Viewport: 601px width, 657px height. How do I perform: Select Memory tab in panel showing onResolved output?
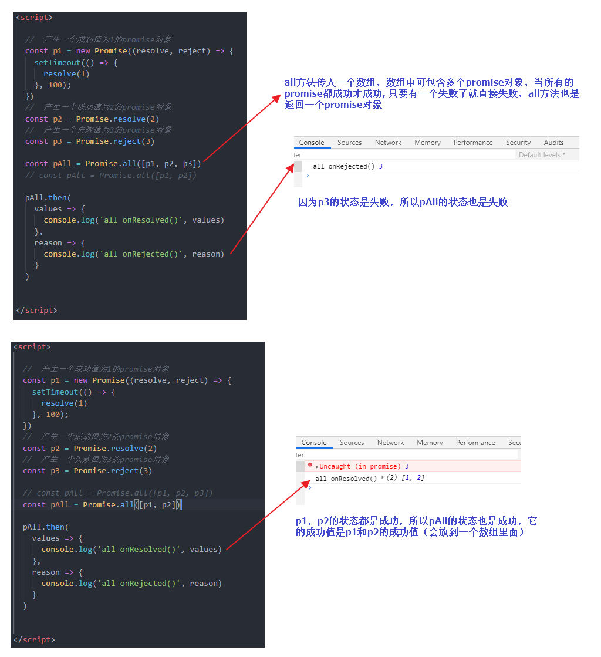click(x=430, y=443)
